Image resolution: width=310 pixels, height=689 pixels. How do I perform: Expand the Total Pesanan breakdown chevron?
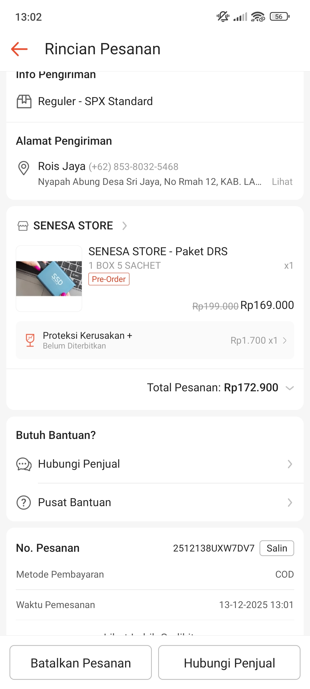(290, 388)
